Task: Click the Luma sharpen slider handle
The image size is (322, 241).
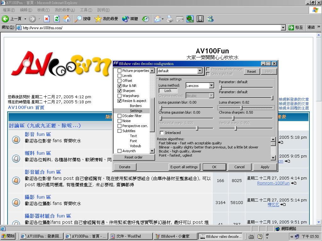Action: point(241,108)
